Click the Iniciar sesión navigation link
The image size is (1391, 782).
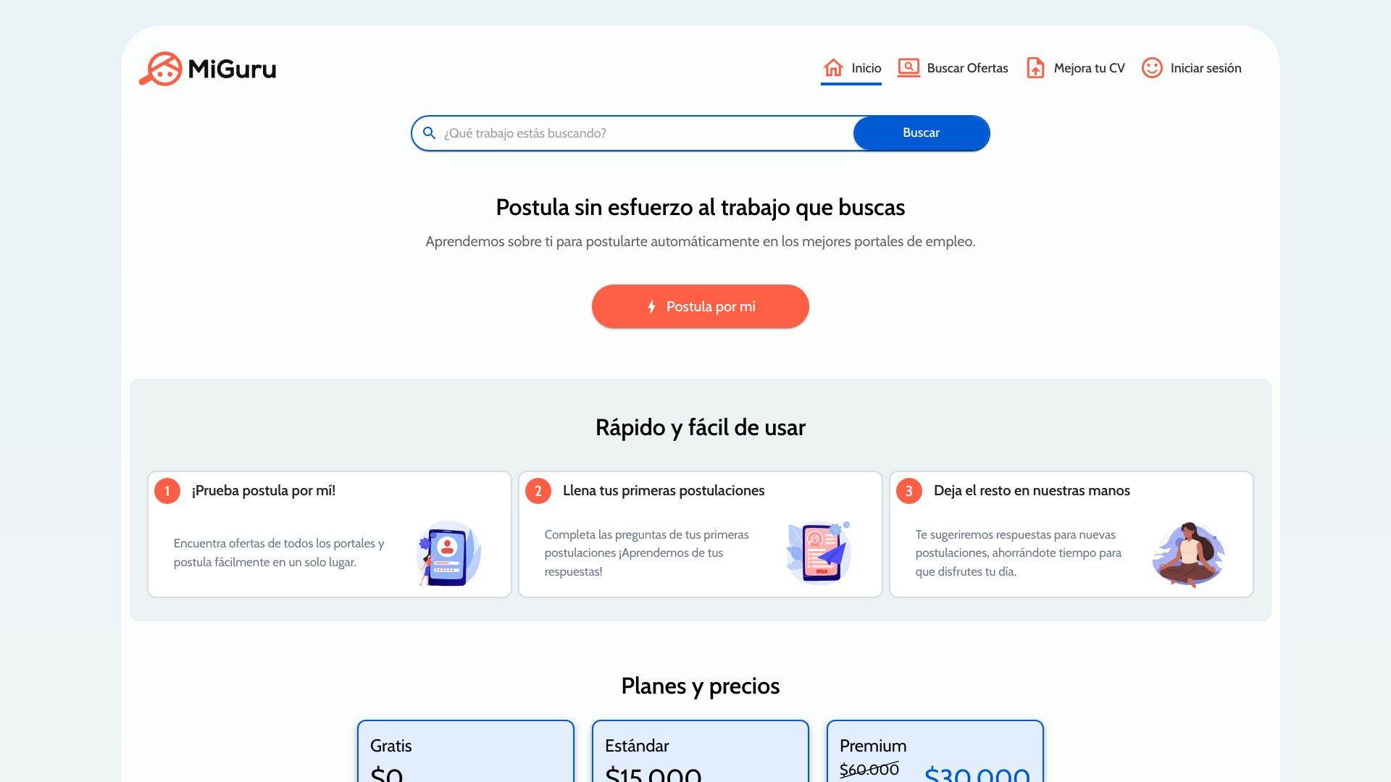tap(1191, 68)
